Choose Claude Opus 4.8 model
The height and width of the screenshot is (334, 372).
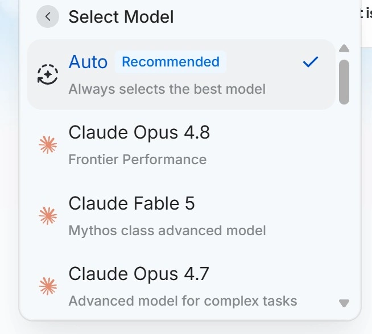point(181,145)
